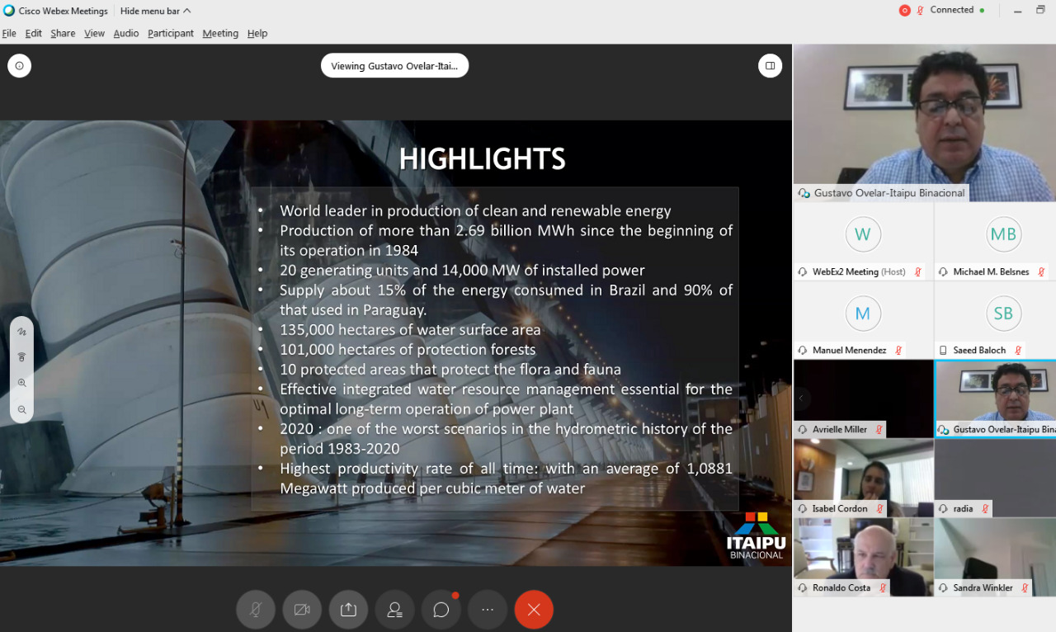Click muted mic icon next to Ronaldo Costa
Screen dimensions: 1056x632
coord(883,588)
